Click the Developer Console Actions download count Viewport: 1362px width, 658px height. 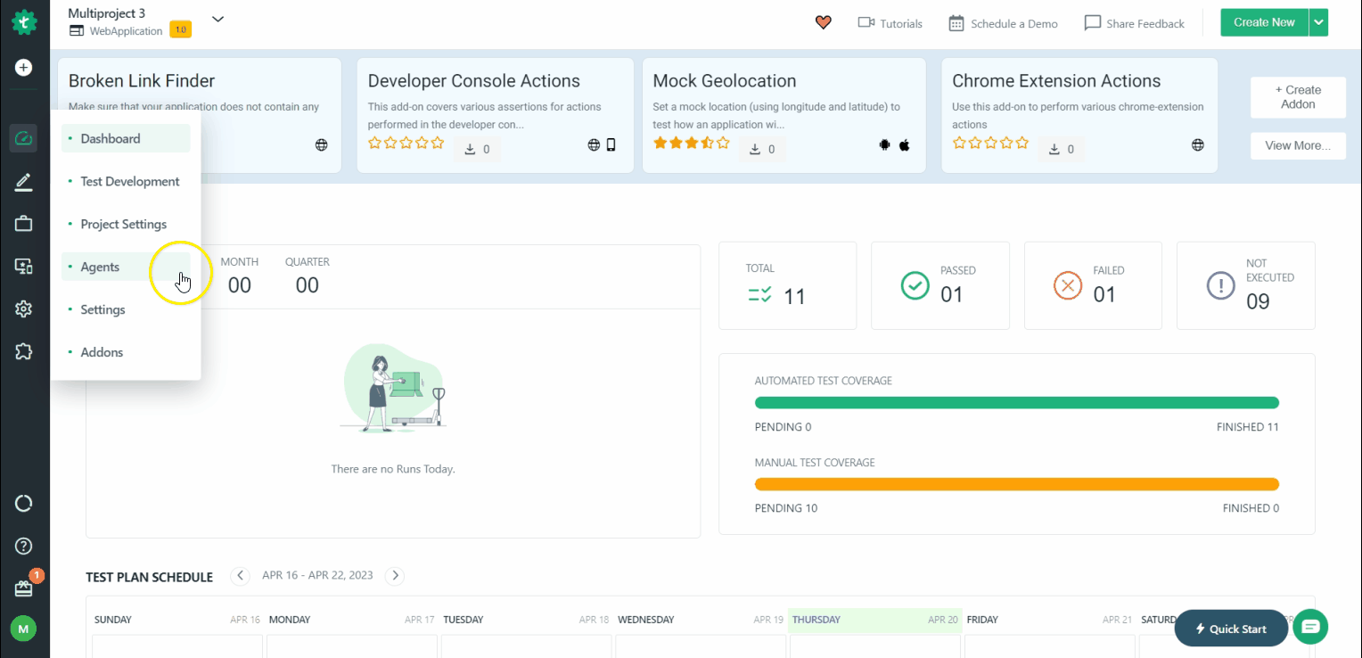[477, 149]
